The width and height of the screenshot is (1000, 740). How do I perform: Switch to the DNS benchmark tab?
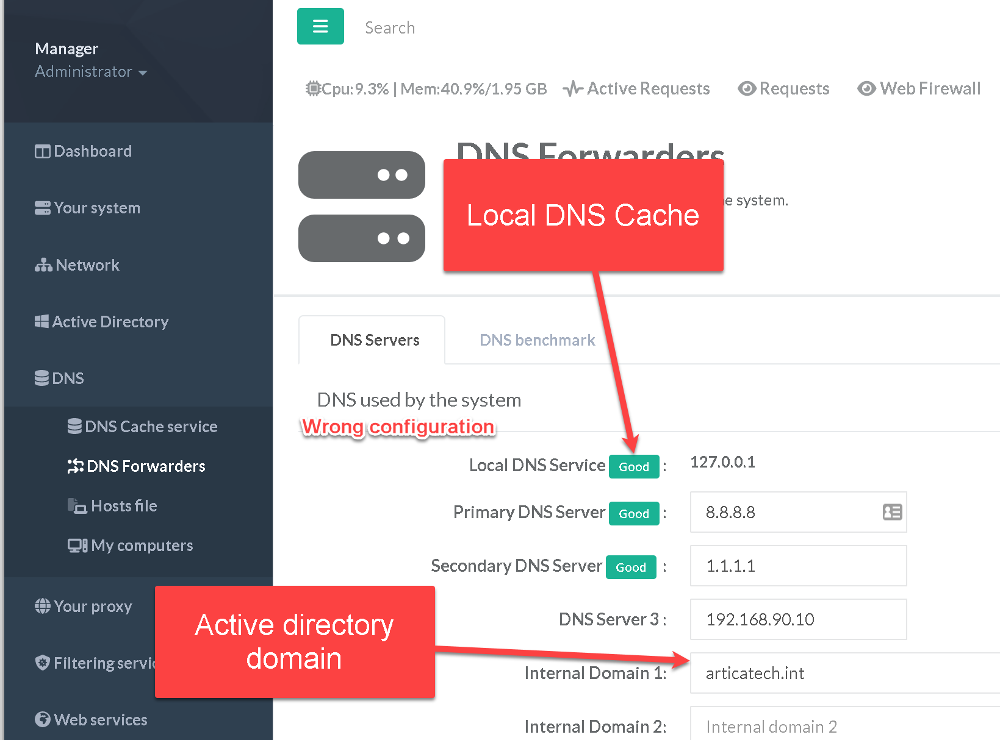point(537,340)
